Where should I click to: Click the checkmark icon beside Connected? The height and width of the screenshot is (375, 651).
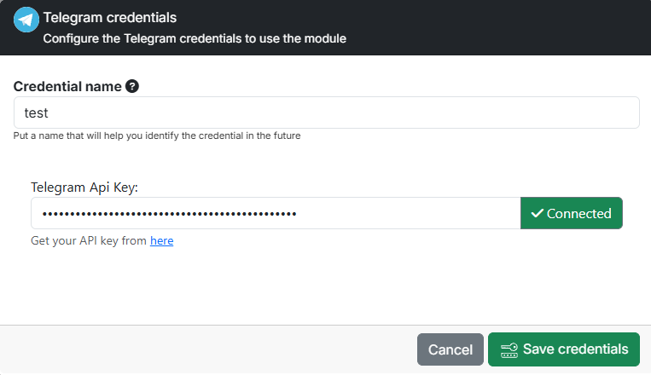[x=537, y=214]
